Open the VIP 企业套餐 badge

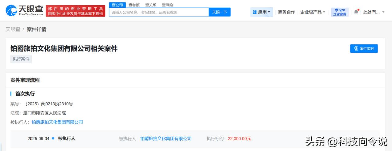(x=340, y=12)
